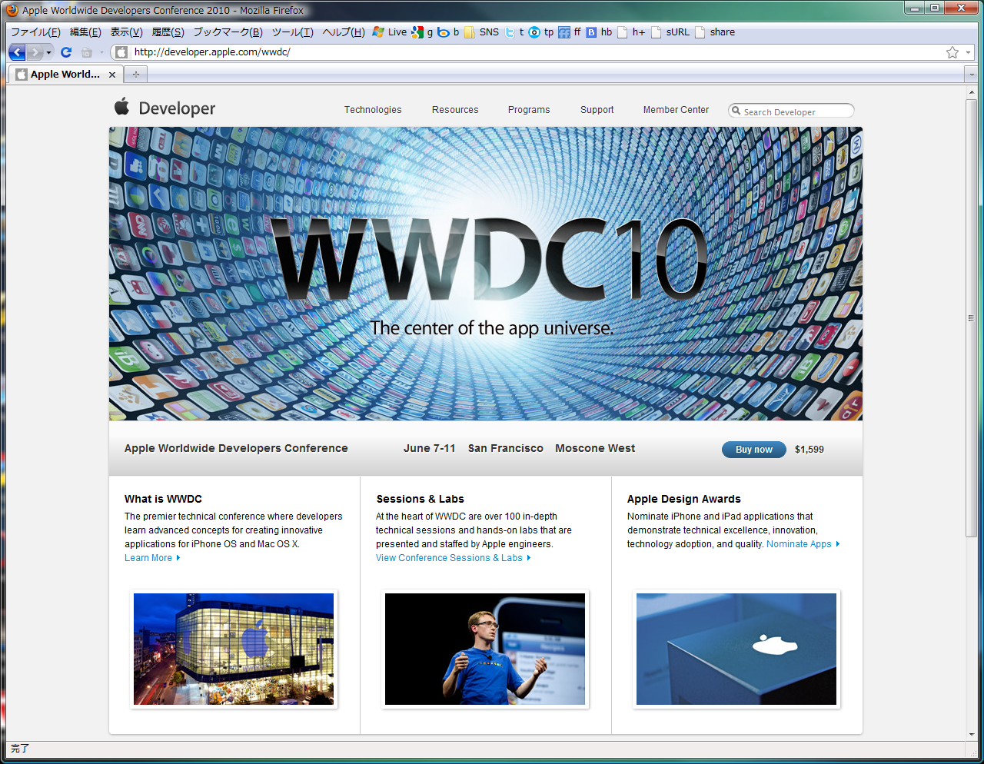This screenshot has width=984, height=764.
Task: Open Support in the Developer nav
Action: [x=597, y=110]
